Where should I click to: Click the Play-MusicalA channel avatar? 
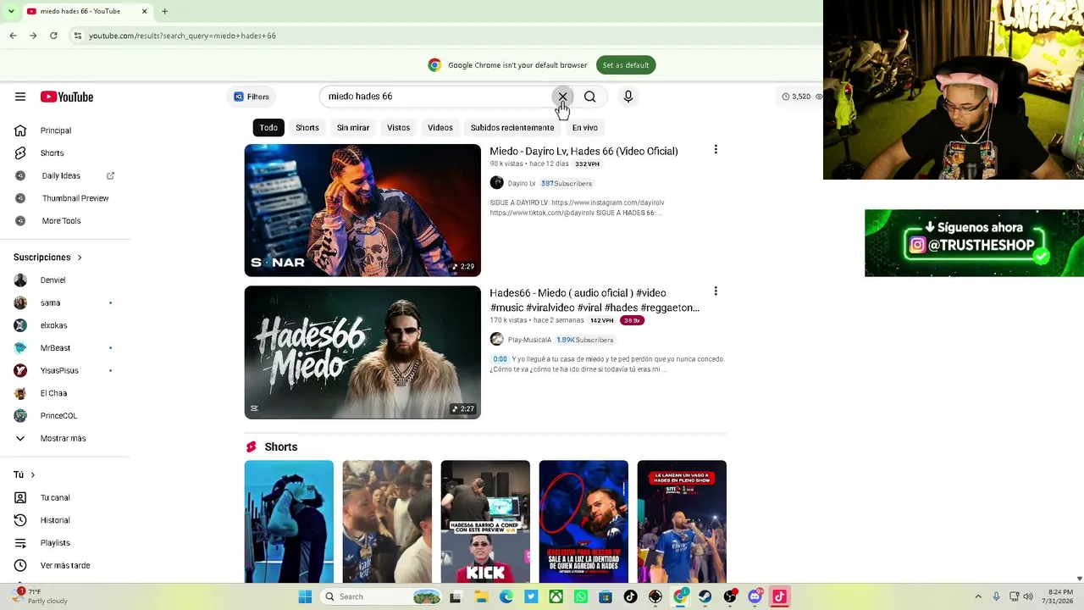[497, 339]
